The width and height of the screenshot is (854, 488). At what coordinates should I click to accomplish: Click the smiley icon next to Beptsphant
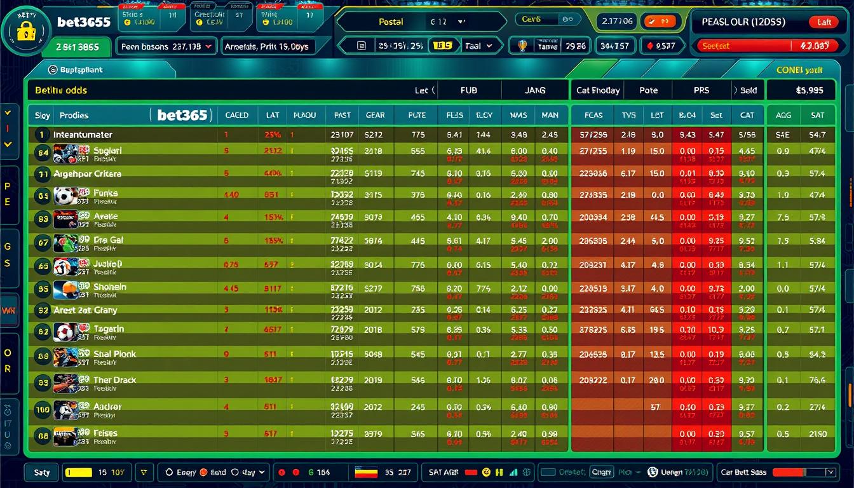pyautogui.click(x=52, y=69)
